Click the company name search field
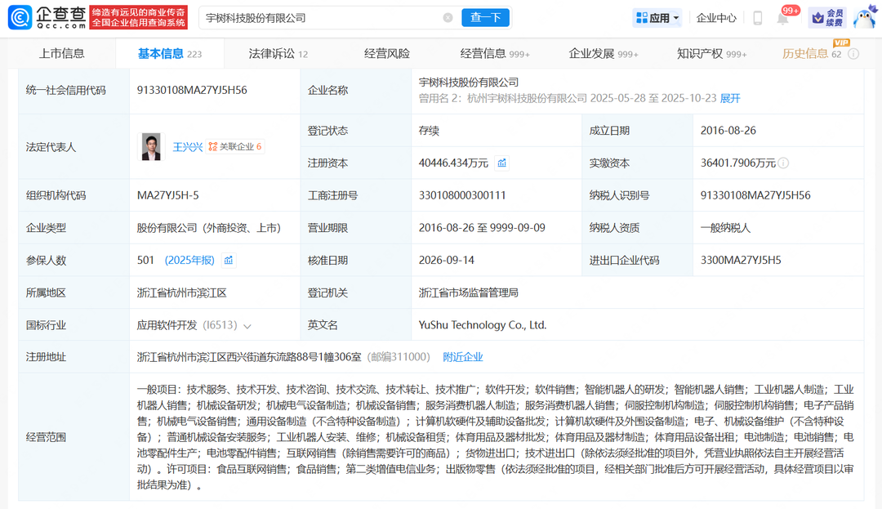Viewport: 882px width, 509px height. 323,18
